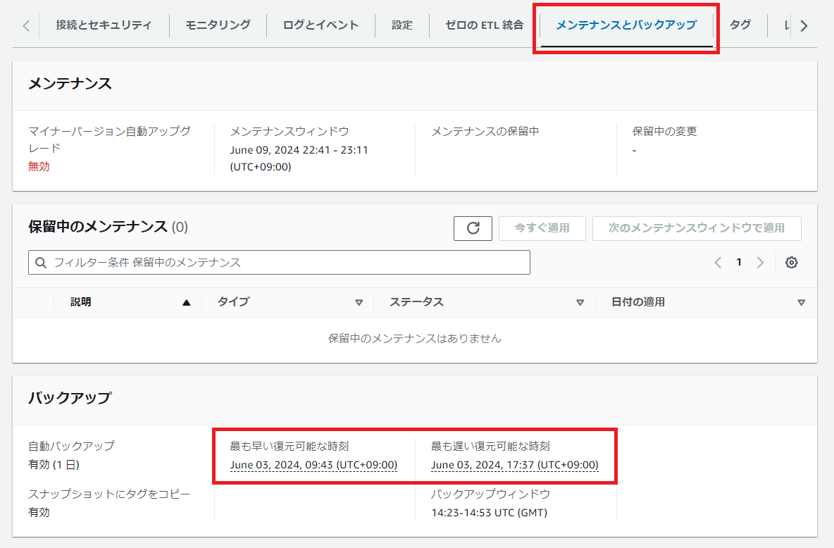Click the メンテナンス section heading
Image resolution: width=834 pixels, height=548 pixels.
point(70,84)
